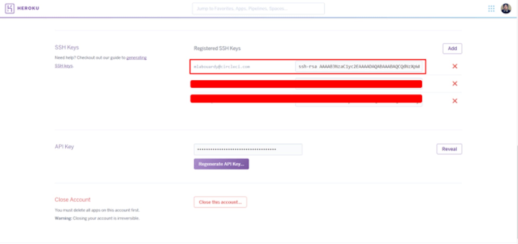Focus the Jump to Favorites search box
Screen dimensions: 518x244
click(x=258, y=9)
